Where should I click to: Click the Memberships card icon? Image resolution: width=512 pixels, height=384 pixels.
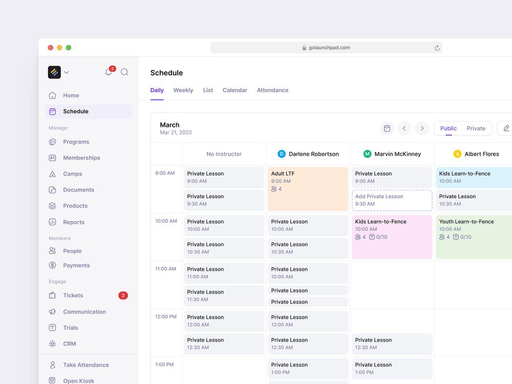(x=52, y=158)
